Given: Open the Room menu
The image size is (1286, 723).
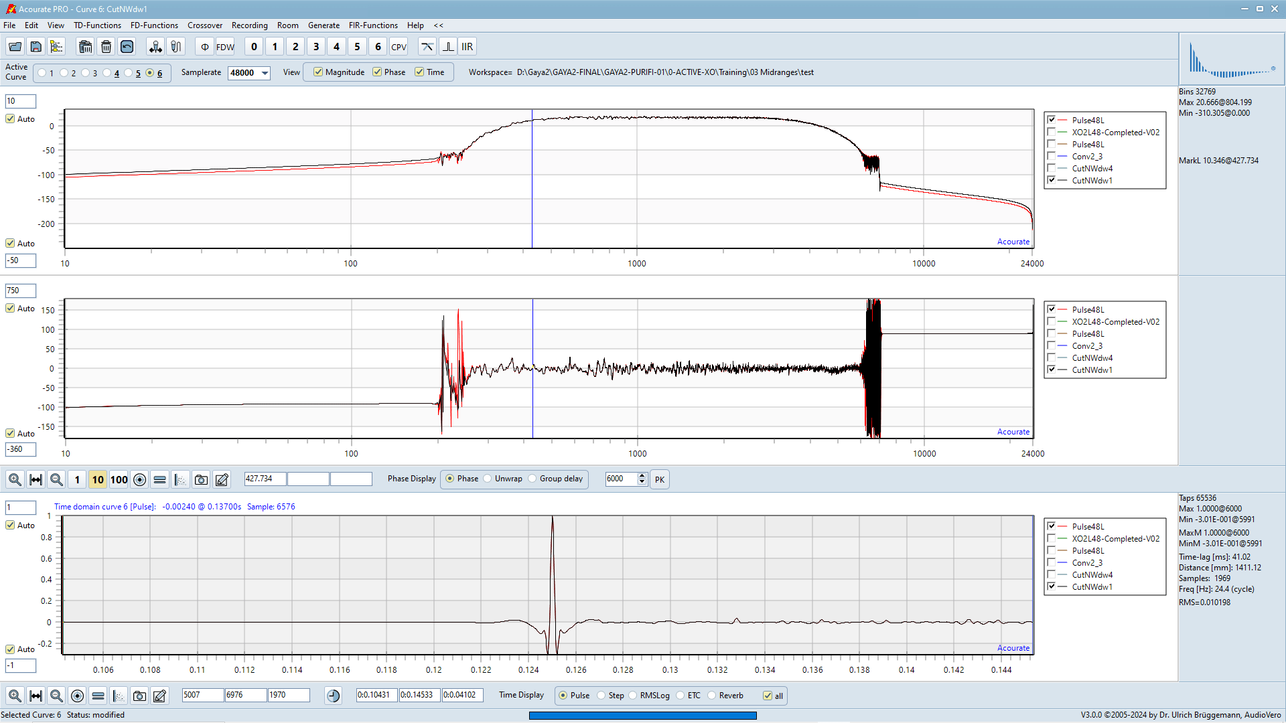Looking at the screenshot, I should (288, 25).
